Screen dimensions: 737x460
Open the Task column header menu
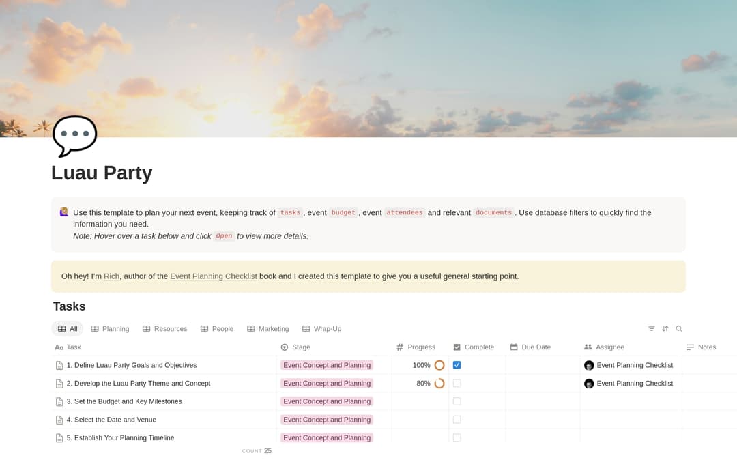pyautogui.click(x=68, y=347)
